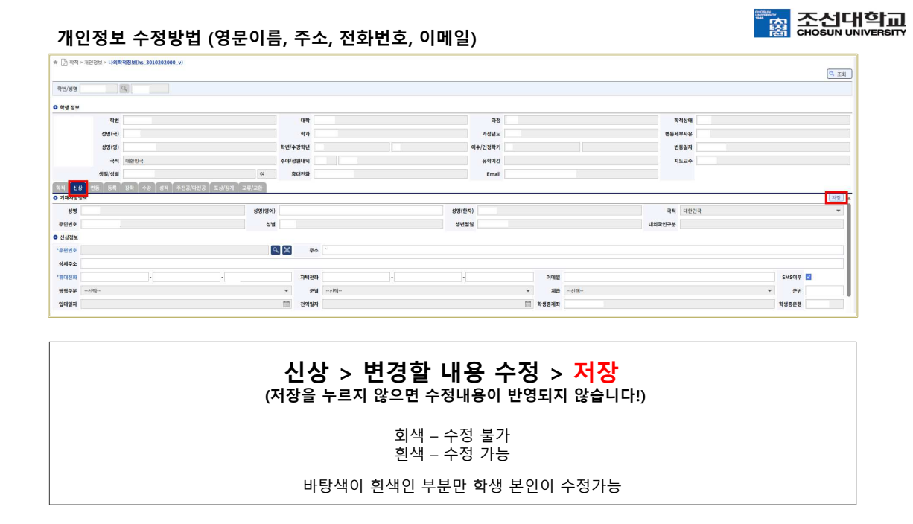Image resolution: width=913 pixels, height=524 pixels.
Task: Clear the postal code with the X icon
Action: [287, 250]
